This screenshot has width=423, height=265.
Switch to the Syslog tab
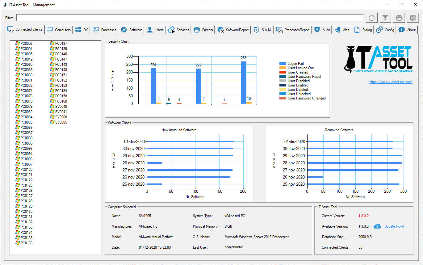tap(364, 30)
